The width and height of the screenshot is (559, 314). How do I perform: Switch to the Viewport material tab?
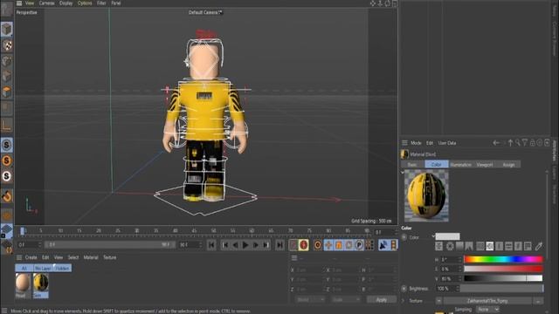click(x=485, y=165)
